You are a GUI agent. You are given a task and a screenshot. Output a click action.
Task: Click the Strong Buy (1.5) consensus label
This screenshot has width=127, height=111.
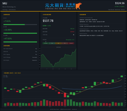70,40
